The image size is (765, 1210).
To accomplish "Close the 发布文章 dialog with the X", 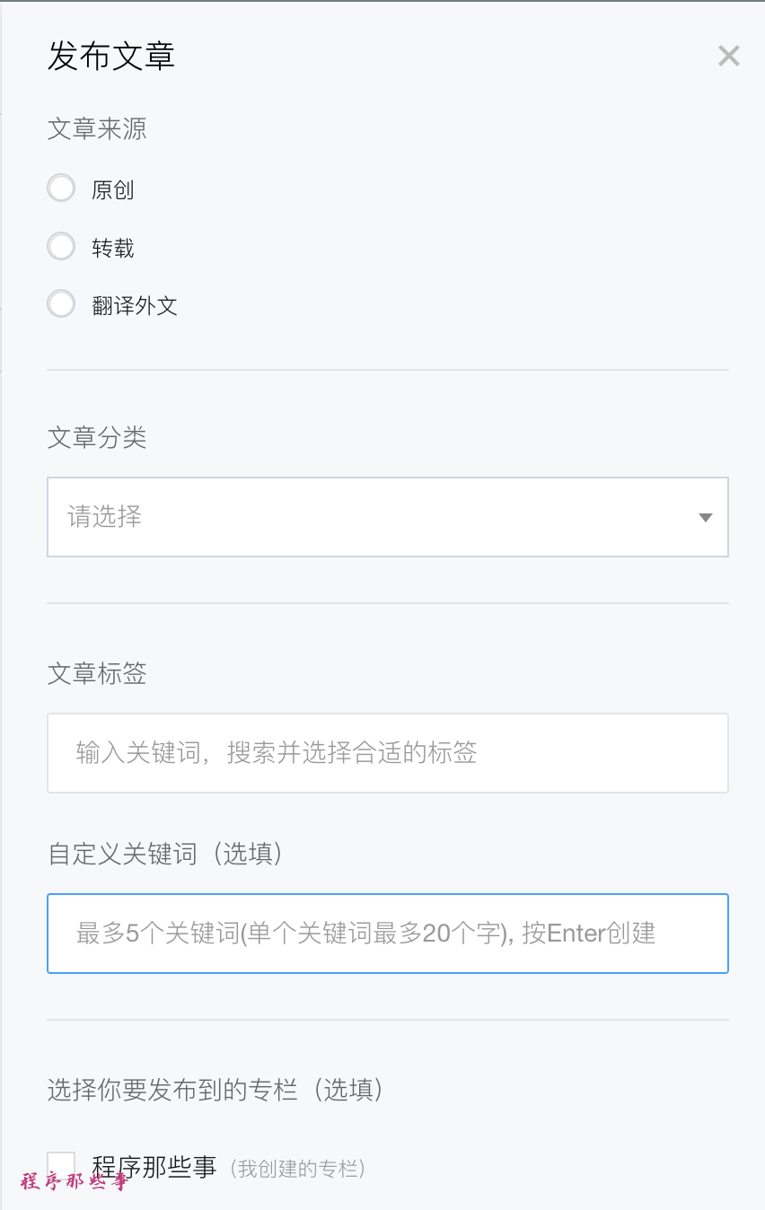I will tap(728, 57).
